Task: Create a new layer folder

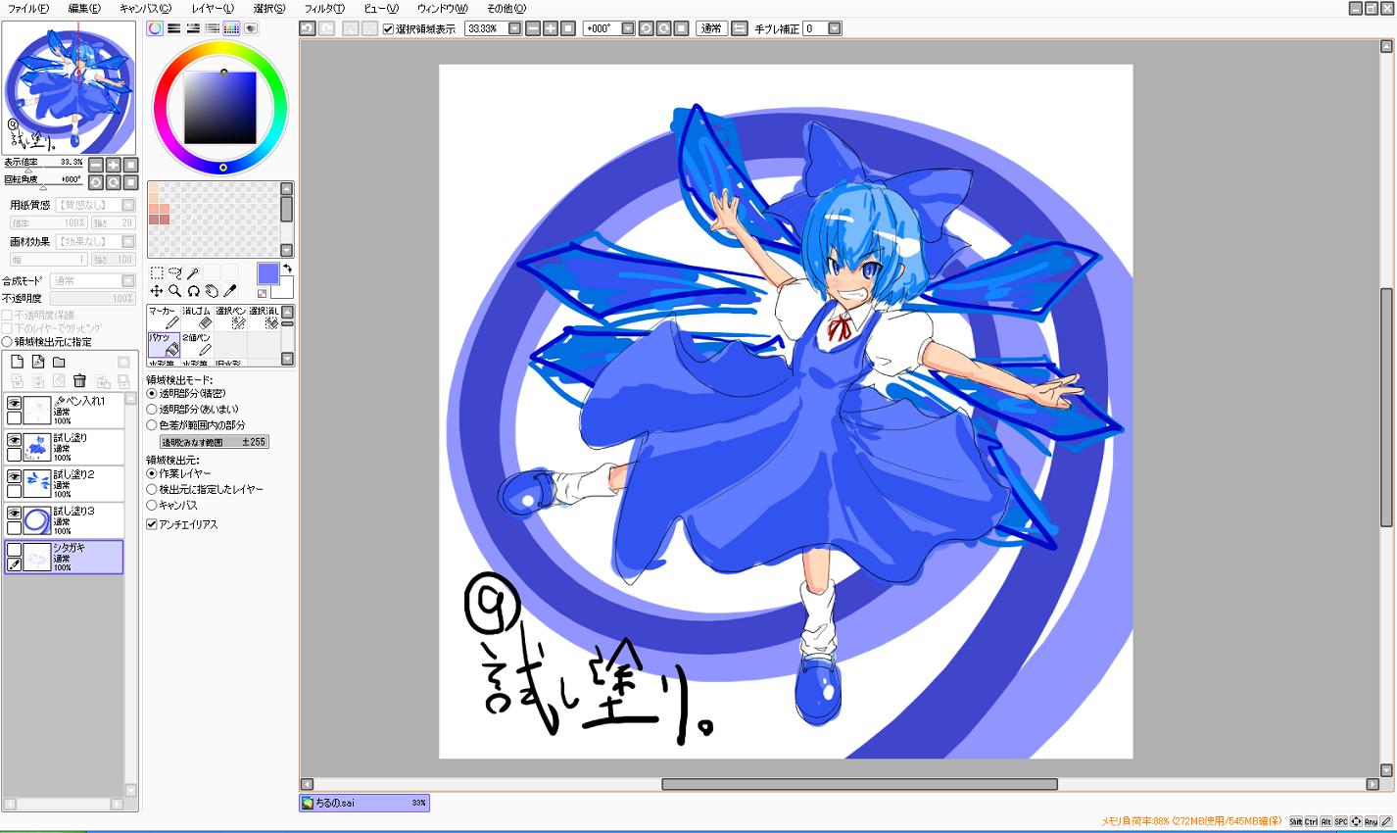Action: click(59, 362)
